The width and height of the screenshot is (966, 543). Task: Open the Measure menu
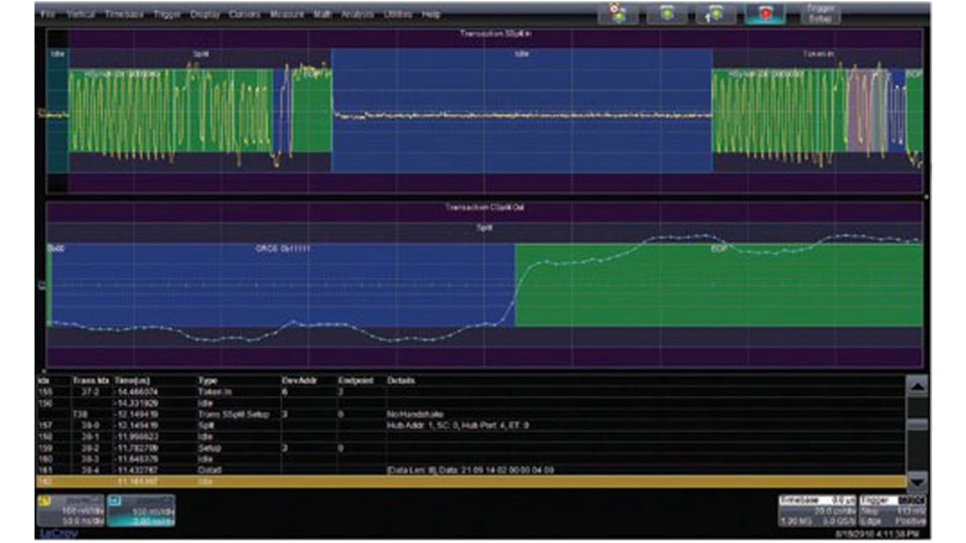click(288, 11)
